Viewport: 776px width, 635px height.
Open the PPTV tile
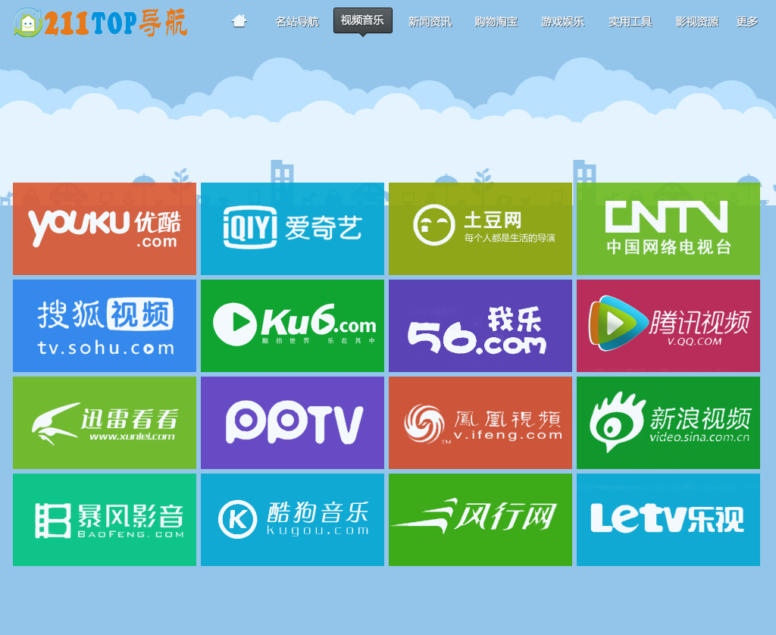point(293,423)
